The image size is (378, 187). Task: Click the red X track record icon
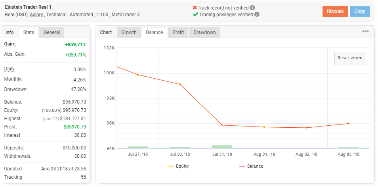click(195, 8)
